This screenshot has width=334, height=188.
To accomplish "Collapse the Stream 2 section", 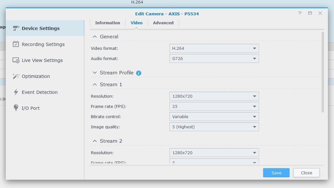I will click(x=95, y=141).
